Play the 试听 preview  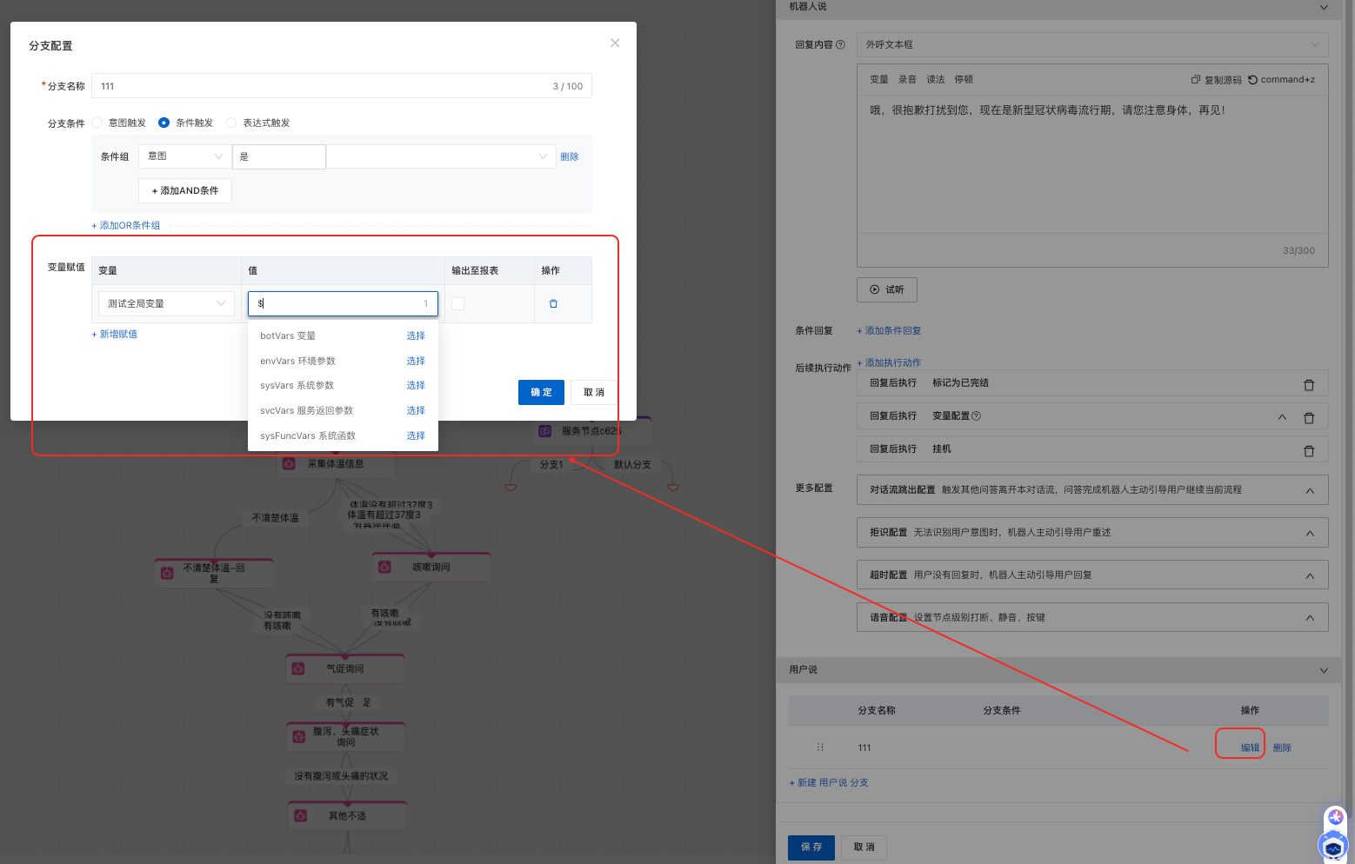pyautogui.click(x=887, y=289)
